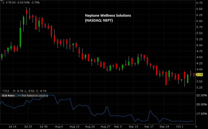Select the long red candle near Sep 24

click(x=166, y=78)
